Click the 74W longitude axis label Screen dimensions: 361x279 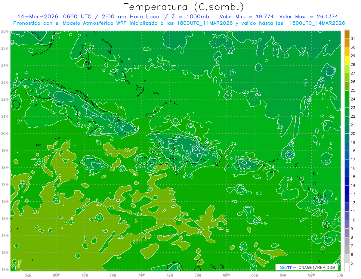coord(141,275)
